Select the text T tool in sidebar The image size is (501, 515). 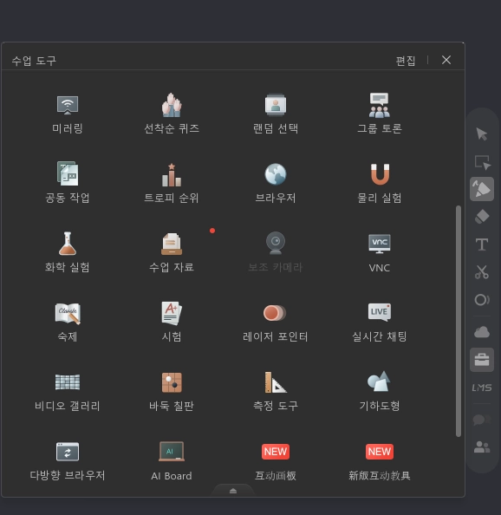tap(482, 244)
